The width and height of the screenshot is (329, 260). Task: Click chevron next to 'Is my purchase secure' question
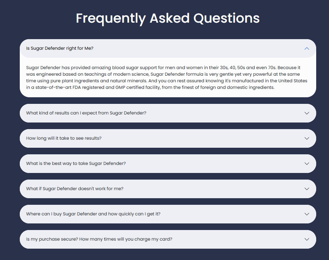307,239
